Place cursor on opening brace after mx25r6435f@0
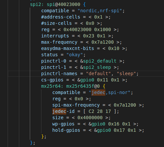This screenshot has width=164, height=147. click(x=104, y=86)
